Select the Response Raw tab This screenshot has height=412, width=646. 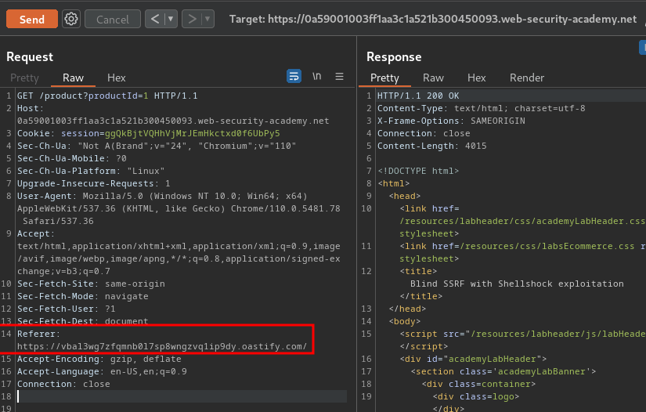433,78
